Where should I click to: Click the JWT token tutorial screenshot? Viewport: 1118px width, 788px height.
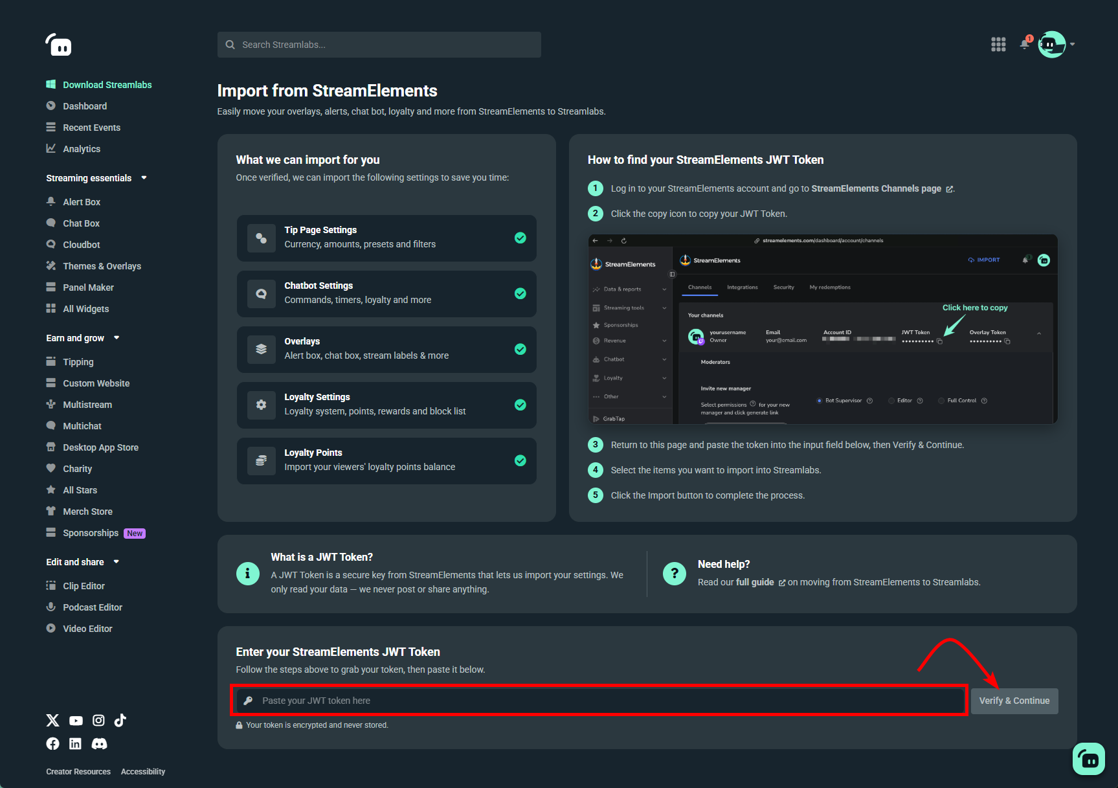(x=822, y=329)
